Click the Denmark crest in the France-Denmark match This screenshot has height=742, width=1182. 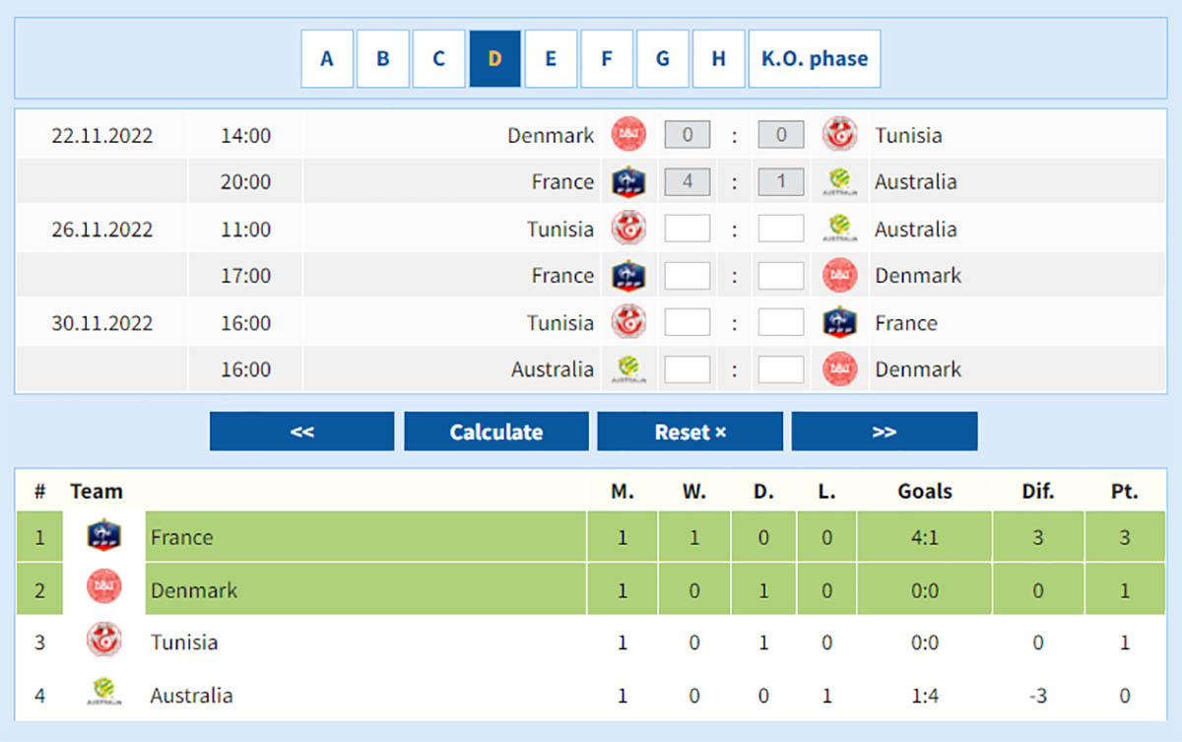[839, 275]
